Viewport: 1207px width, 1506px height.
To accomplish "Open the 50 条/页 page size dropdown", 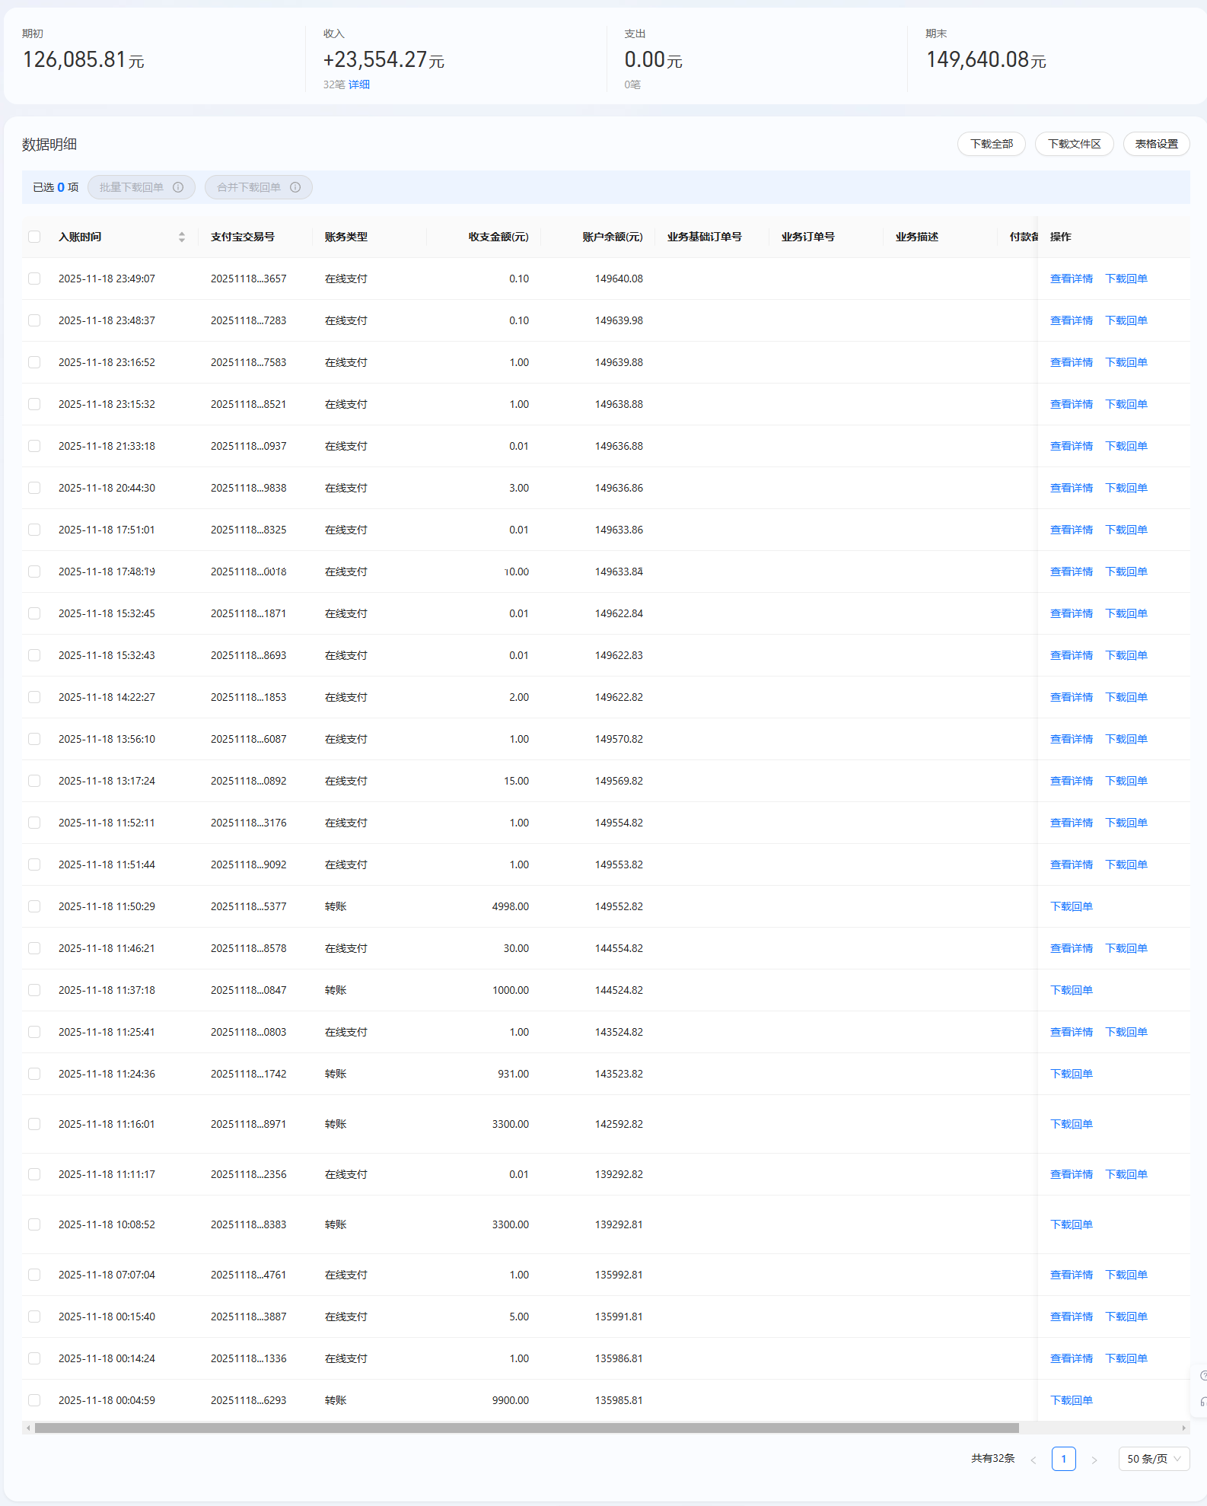I will pos(1154,1459).
